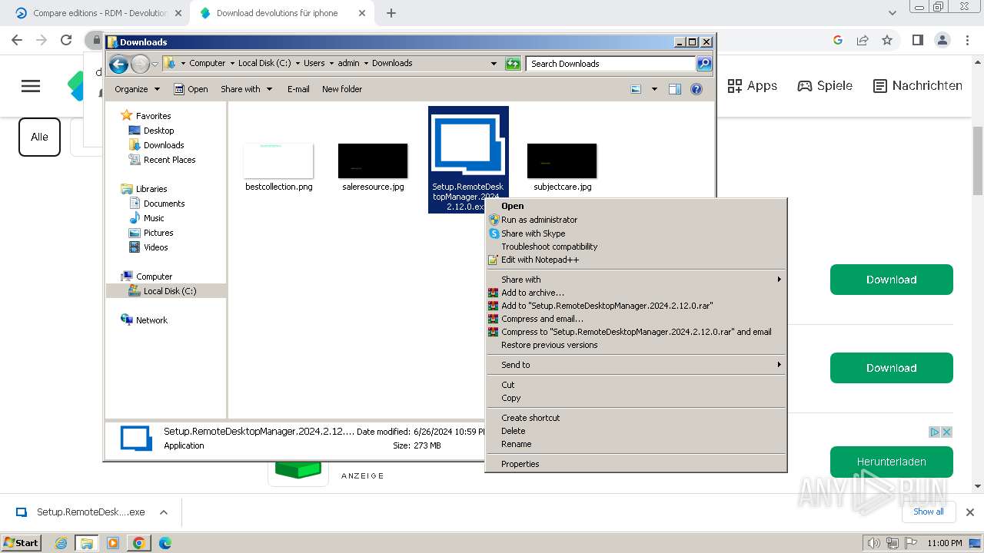984x553 pixels.
Task: Choose Create shortcut option
Action: pyautogui.click(x=636, y=418)
